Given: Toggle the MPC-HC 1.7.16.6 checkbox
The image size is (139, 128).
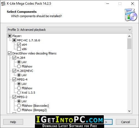Looking at the screenshot, I should click(x=14, y=40).
